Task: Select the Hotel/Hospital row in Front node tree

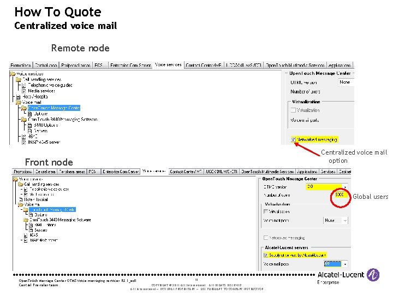Action: 33,199
